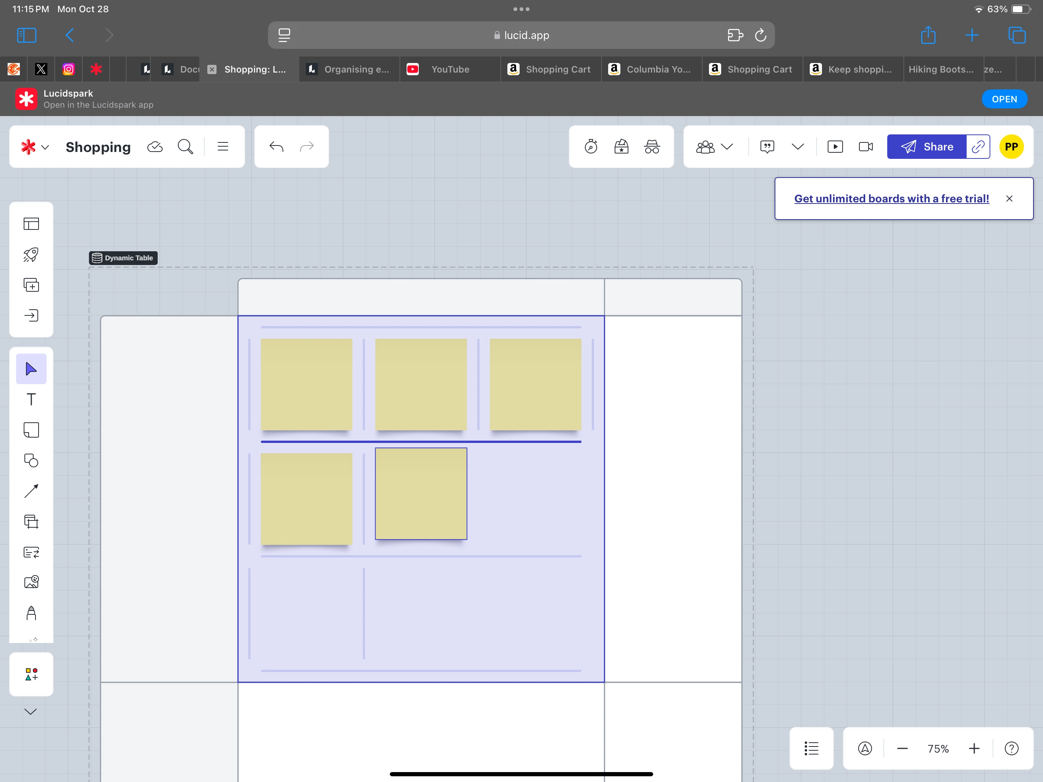
Task: Open the free trial link
Action: pyautogui.click(x=892, y=199)
